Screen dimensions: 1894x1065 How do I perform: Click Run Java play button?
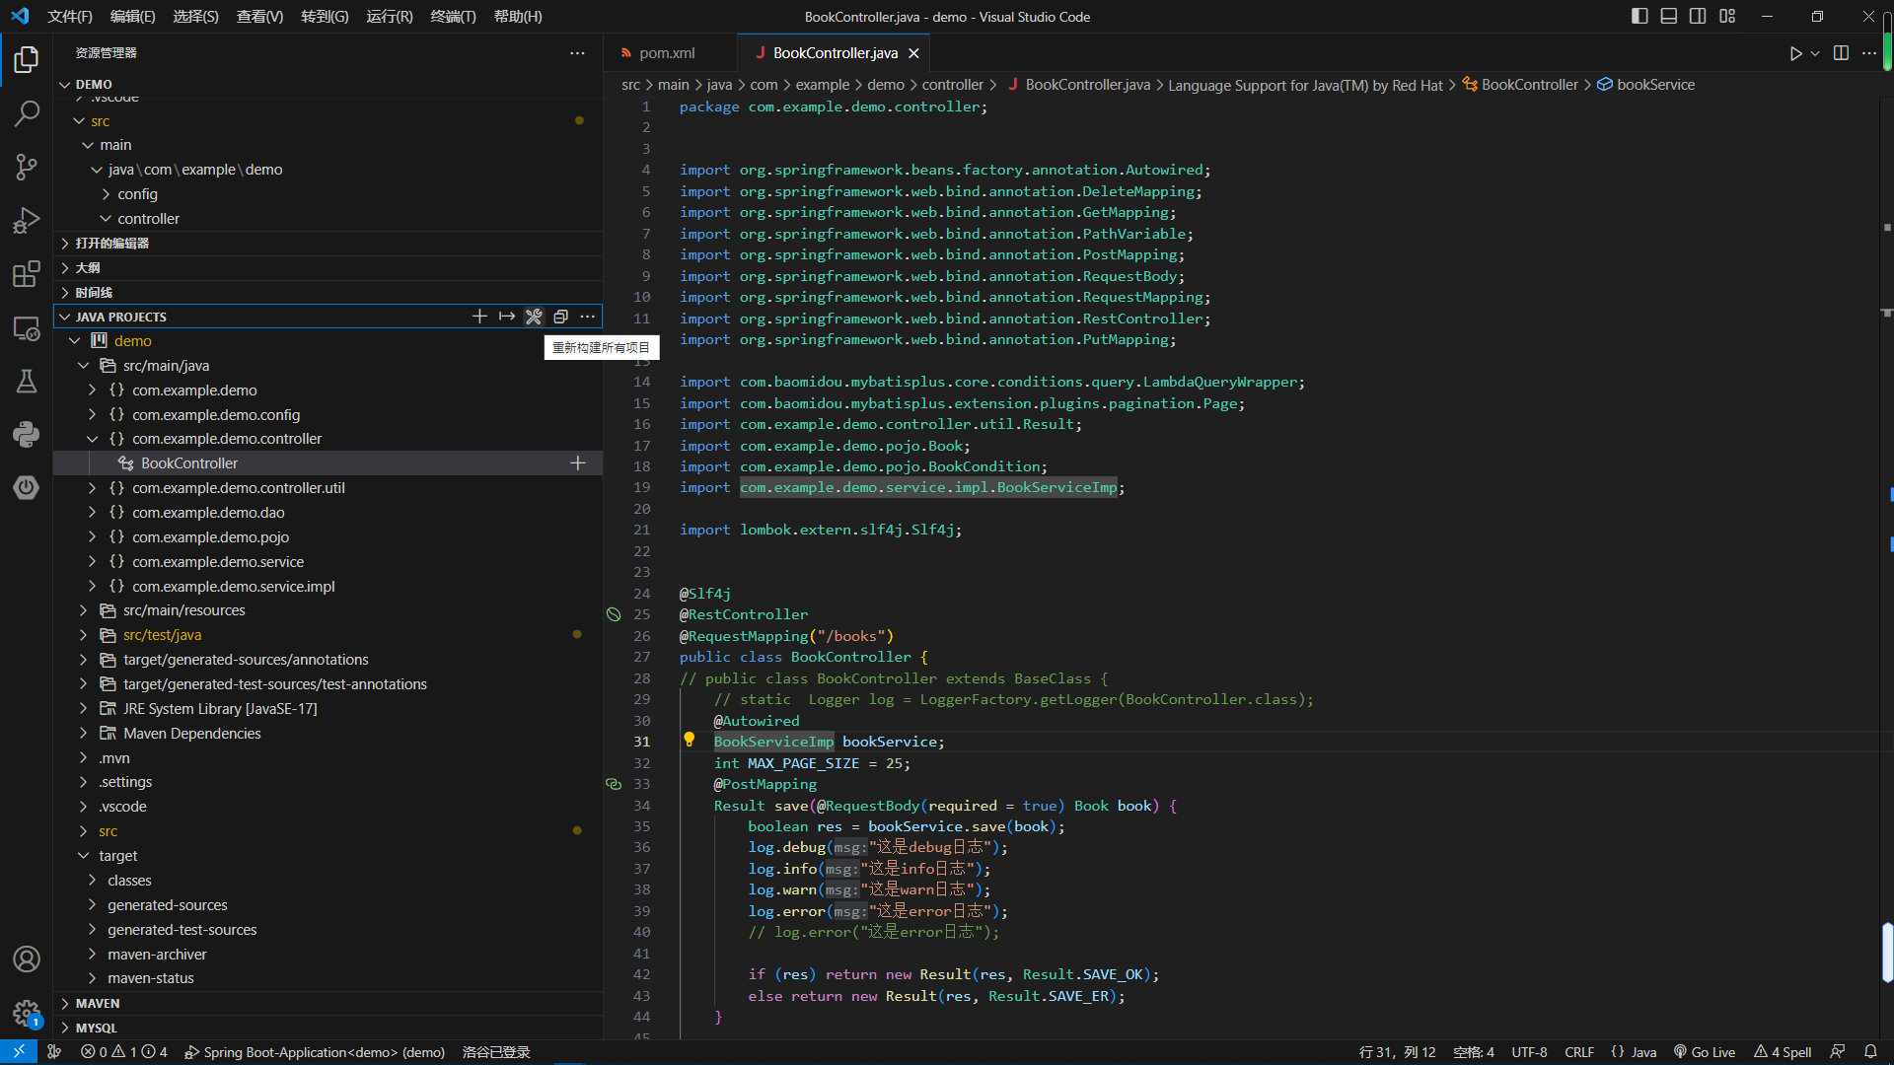click(x=1795, y=53)
